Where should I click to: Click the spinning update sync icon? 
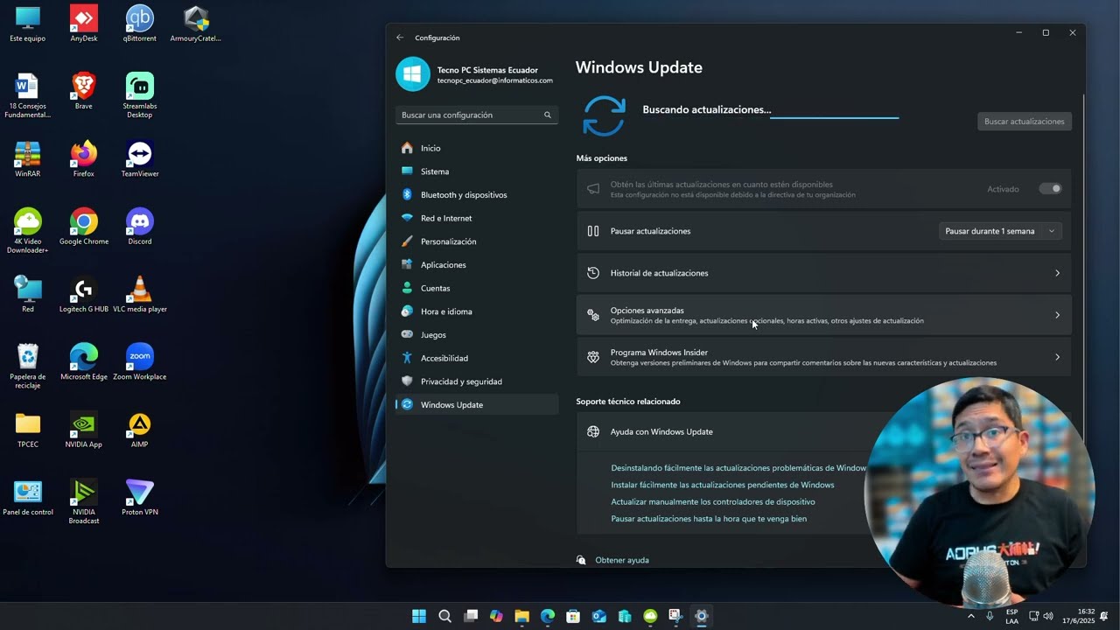point(604,116)
